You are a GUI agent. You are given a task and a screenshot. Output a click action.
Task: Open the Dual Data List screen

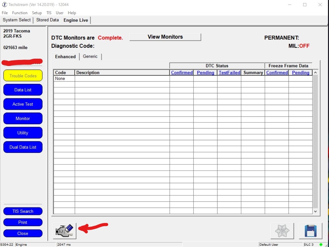[23, 147]
